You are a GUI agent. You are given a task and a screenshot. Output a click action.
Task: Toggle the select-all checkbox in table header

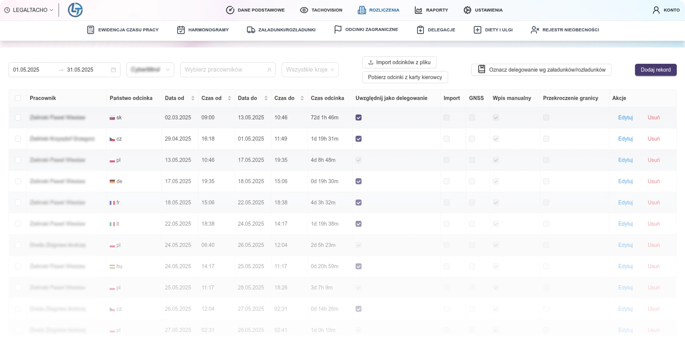[18, 98]
